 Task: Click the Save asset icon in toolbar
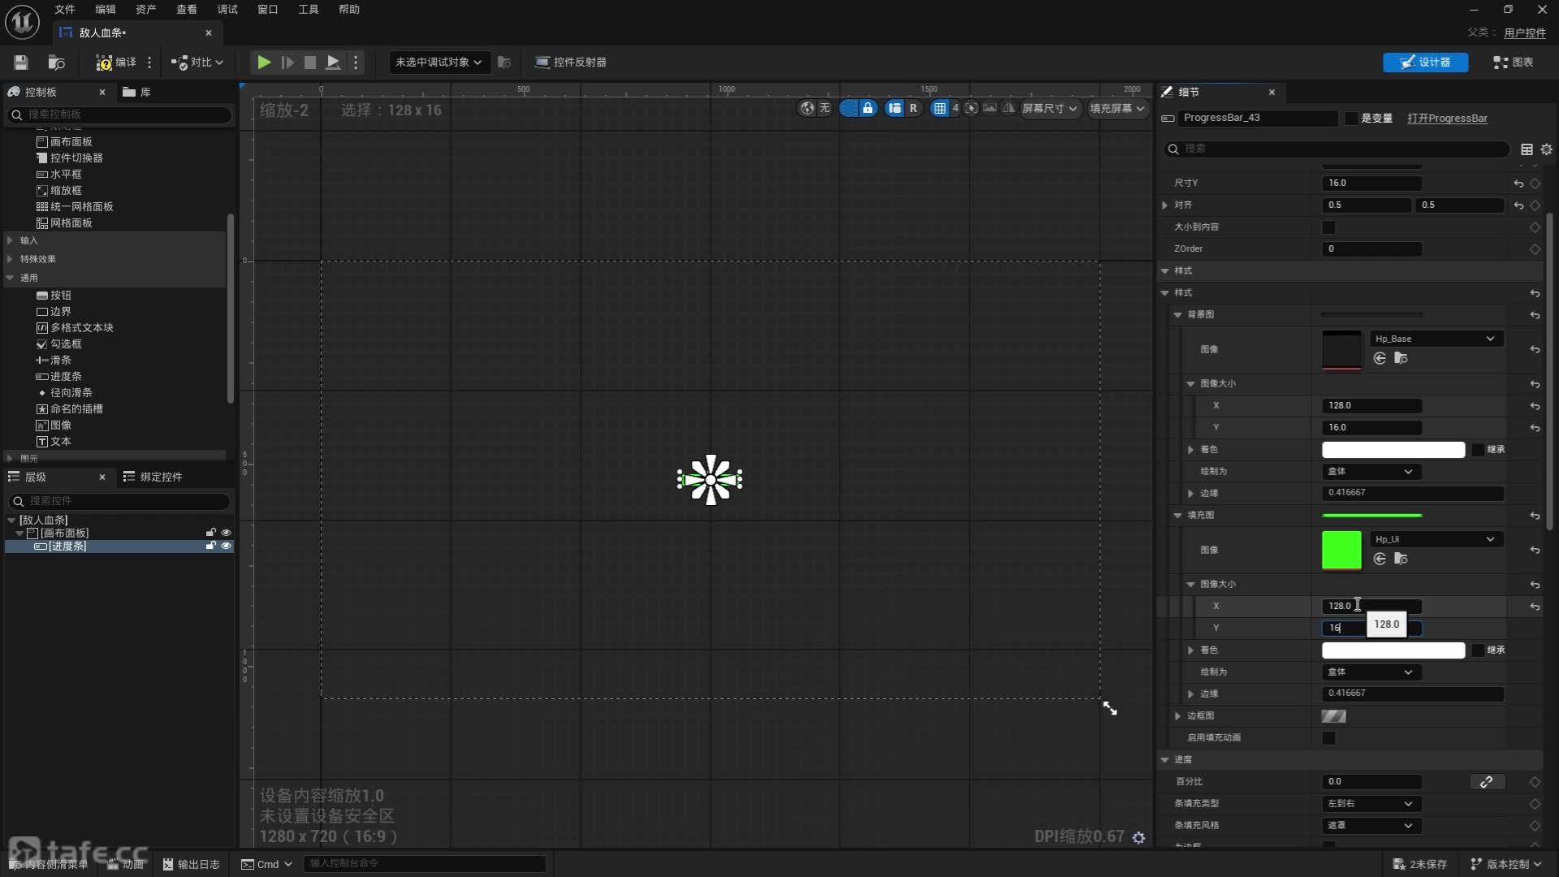[21, 63]
